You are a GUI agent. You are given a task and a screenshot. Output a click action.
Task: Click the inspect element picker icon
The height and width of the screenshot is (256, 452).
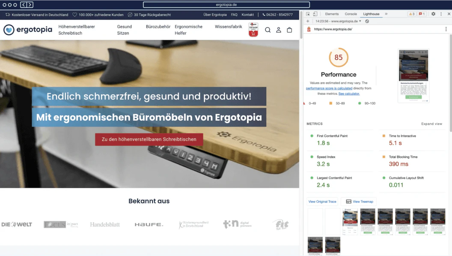pyautogui.click(x=308, y=14)
